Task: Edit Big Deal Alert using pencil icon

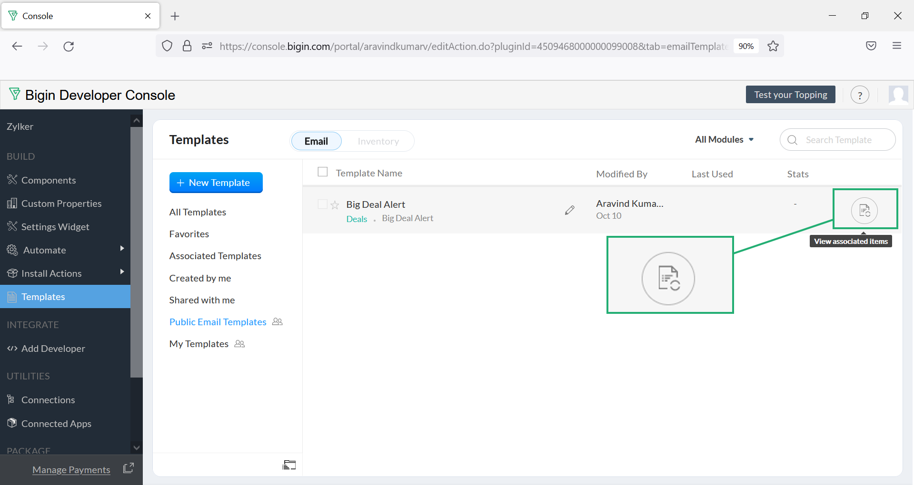Action: click(569, 210)
